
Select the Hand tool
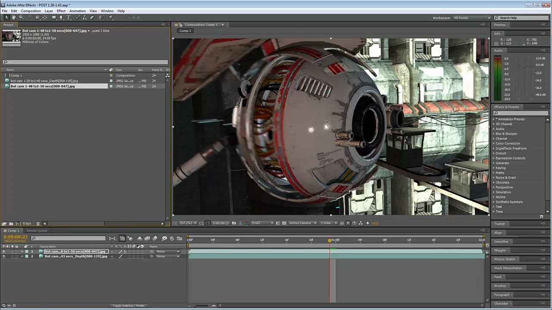pos(14,18)
